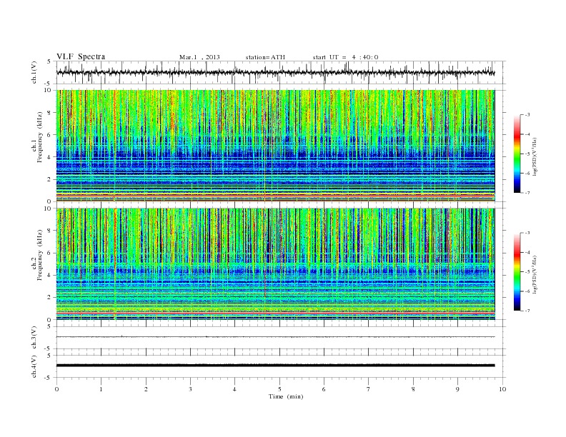Click the ch.2 PSD color scale bar
The height and width of the screenshot is (437, 566).
point(517,272)
